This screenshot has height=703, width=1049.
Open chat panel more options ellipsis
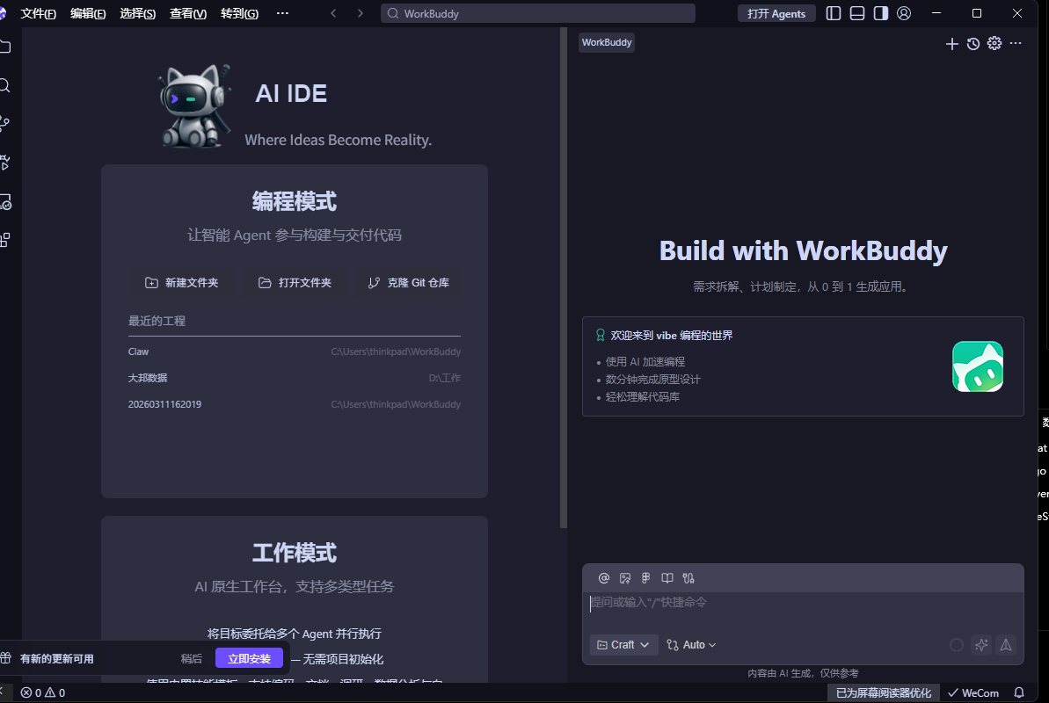(1016, 43)
